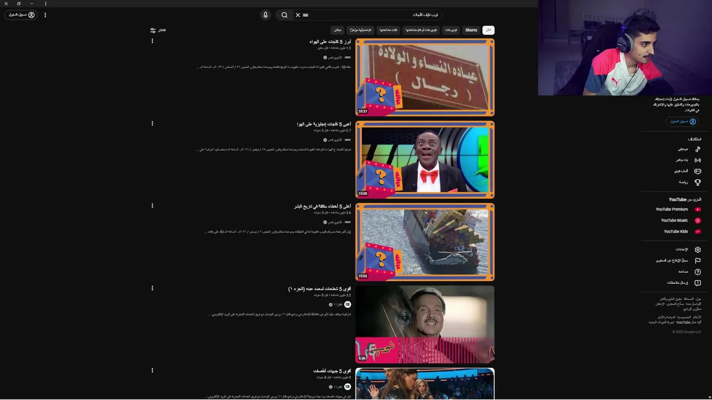Click the sign-in button at the top bar

pos(22,15)
